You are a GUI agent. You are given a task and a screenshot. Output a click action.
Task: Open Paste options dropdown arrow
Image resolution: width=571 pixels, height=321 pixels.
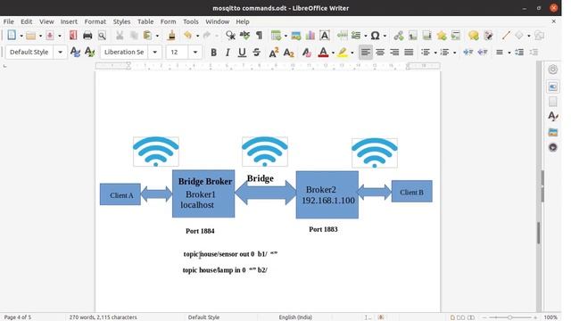157,36
